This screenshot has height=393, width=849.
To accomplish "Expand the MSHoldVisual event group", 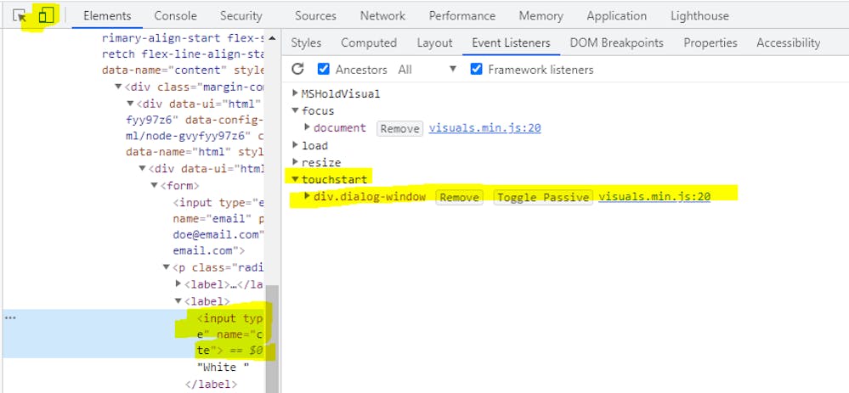I will click(296, 93).
